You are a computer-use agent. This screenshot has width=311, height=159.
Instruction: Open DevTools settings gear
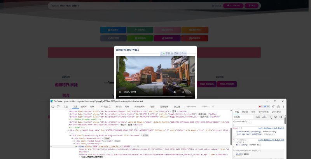[x=278, y=106]
